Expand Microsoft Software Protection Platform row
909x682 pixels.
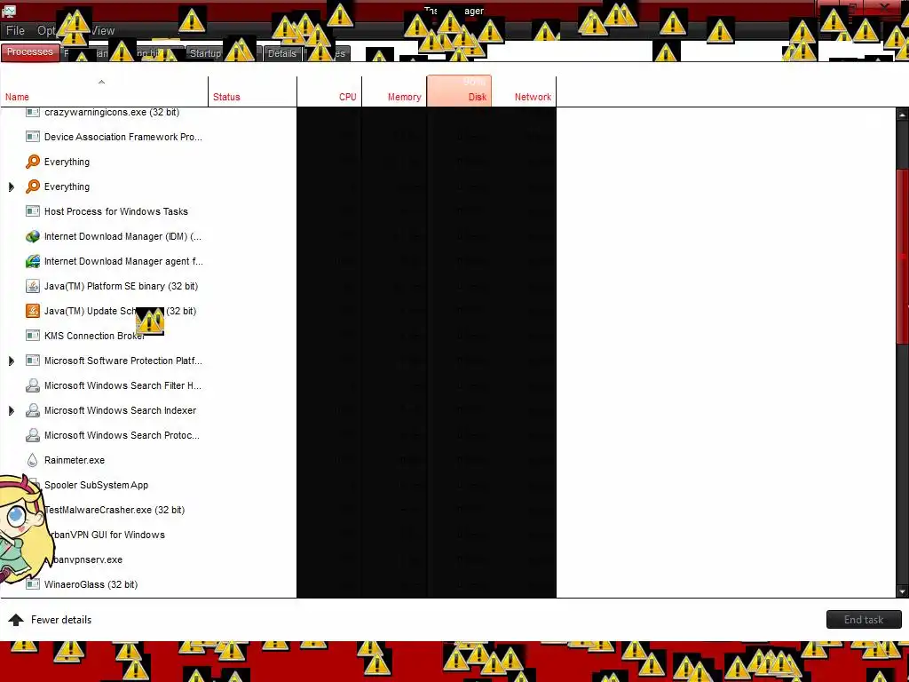pyautogui.click(x=11, y=361)
